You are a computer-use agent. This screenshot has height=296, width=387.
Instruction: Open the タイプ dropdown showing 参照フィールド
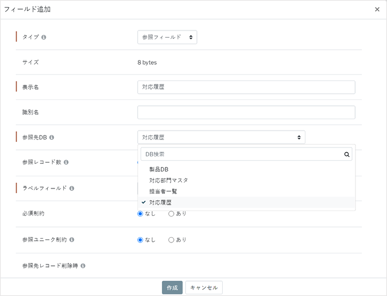[167, 37]
